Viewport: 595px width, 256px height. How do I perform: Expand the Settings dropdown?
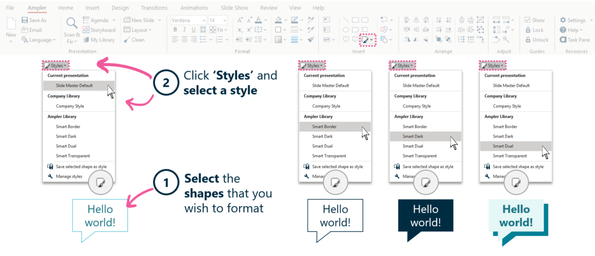[x=591, y=20]
